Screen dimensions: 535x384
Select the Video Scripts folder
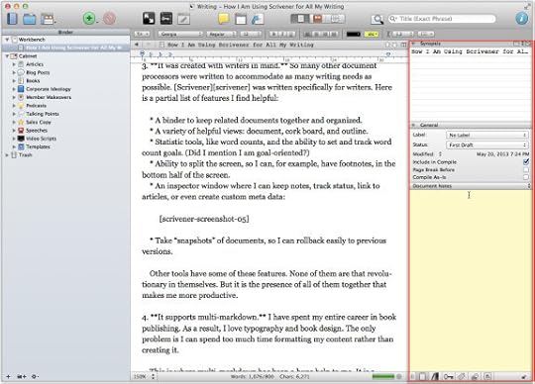coord(41,139)
